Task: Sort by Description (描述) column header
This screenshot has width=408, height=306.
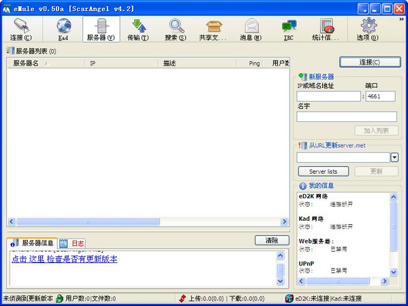Action: point(197,63)
